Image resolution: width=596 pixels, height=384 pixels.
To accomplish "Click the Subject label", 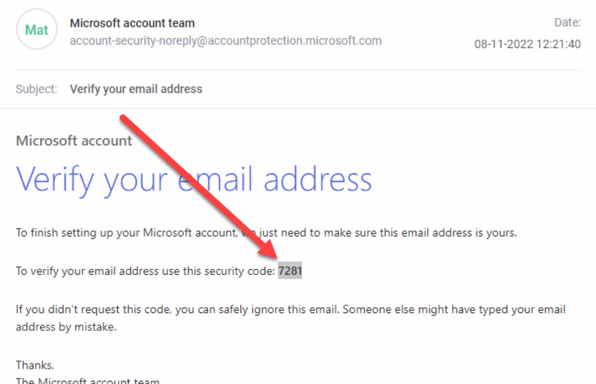I will coord(36,89).
